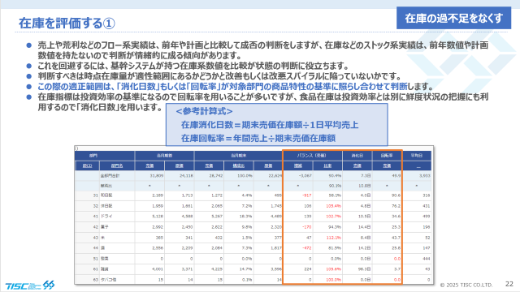Click the 平均日 group header
The height and width of the screenshot is (292, 520).
pos(417,155)
